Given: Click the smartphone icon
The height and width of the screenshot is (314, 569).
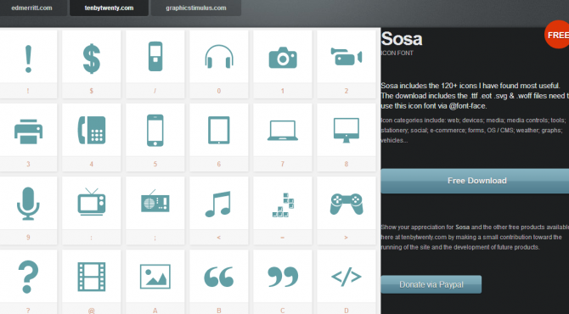Looking at the screenshot, I should [x=155, y=131].
